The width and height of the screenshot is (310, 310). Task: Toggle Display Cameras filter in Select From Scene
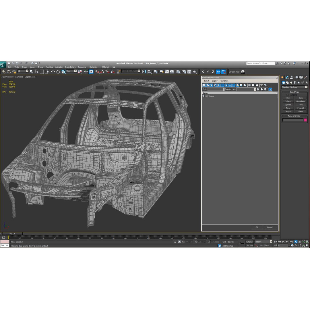(215, 85)
